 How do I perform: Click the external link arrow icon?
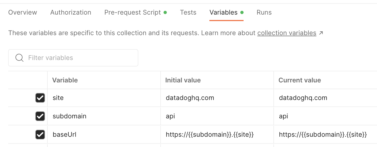pos(321,33)
